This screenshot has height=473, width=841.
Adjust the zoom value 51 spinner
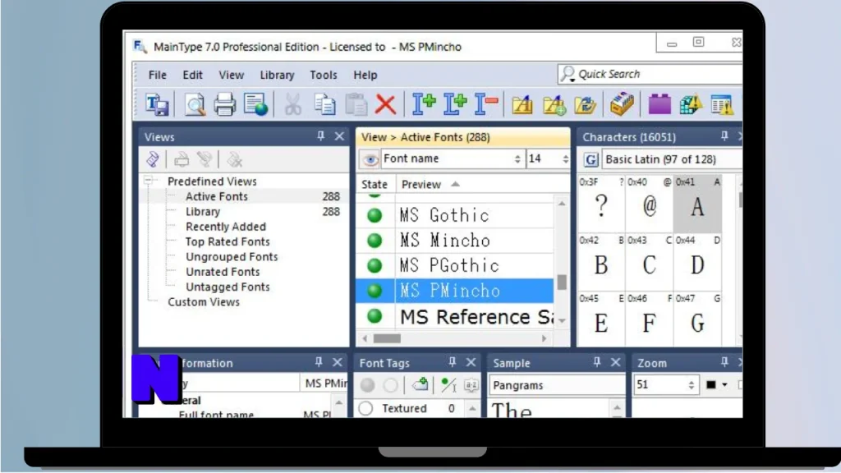pyautogui.click(x=692, y=385)
